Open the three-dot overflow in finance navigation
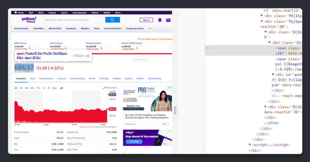310x162 pixels. pos(150,29)
